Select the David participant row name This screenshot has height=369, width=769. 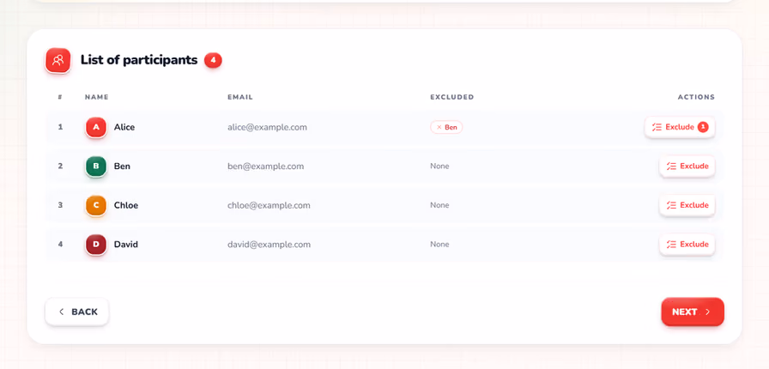pos(126,245)
